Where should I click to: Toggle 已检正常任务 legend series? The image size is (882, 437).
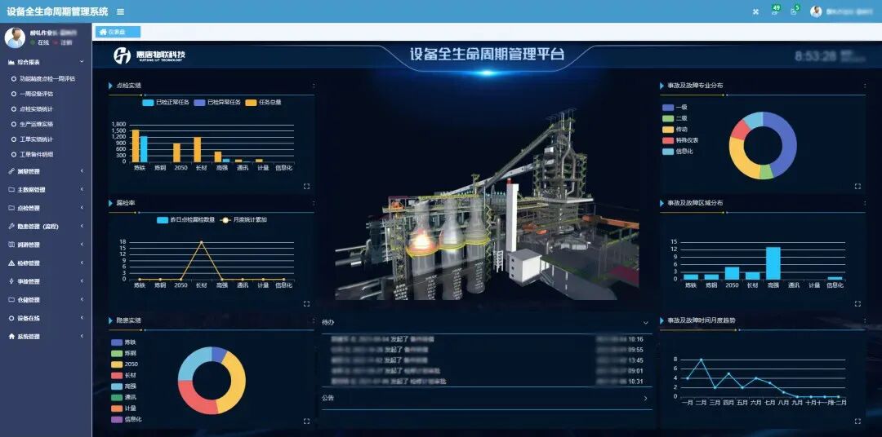tap(165, 103)
